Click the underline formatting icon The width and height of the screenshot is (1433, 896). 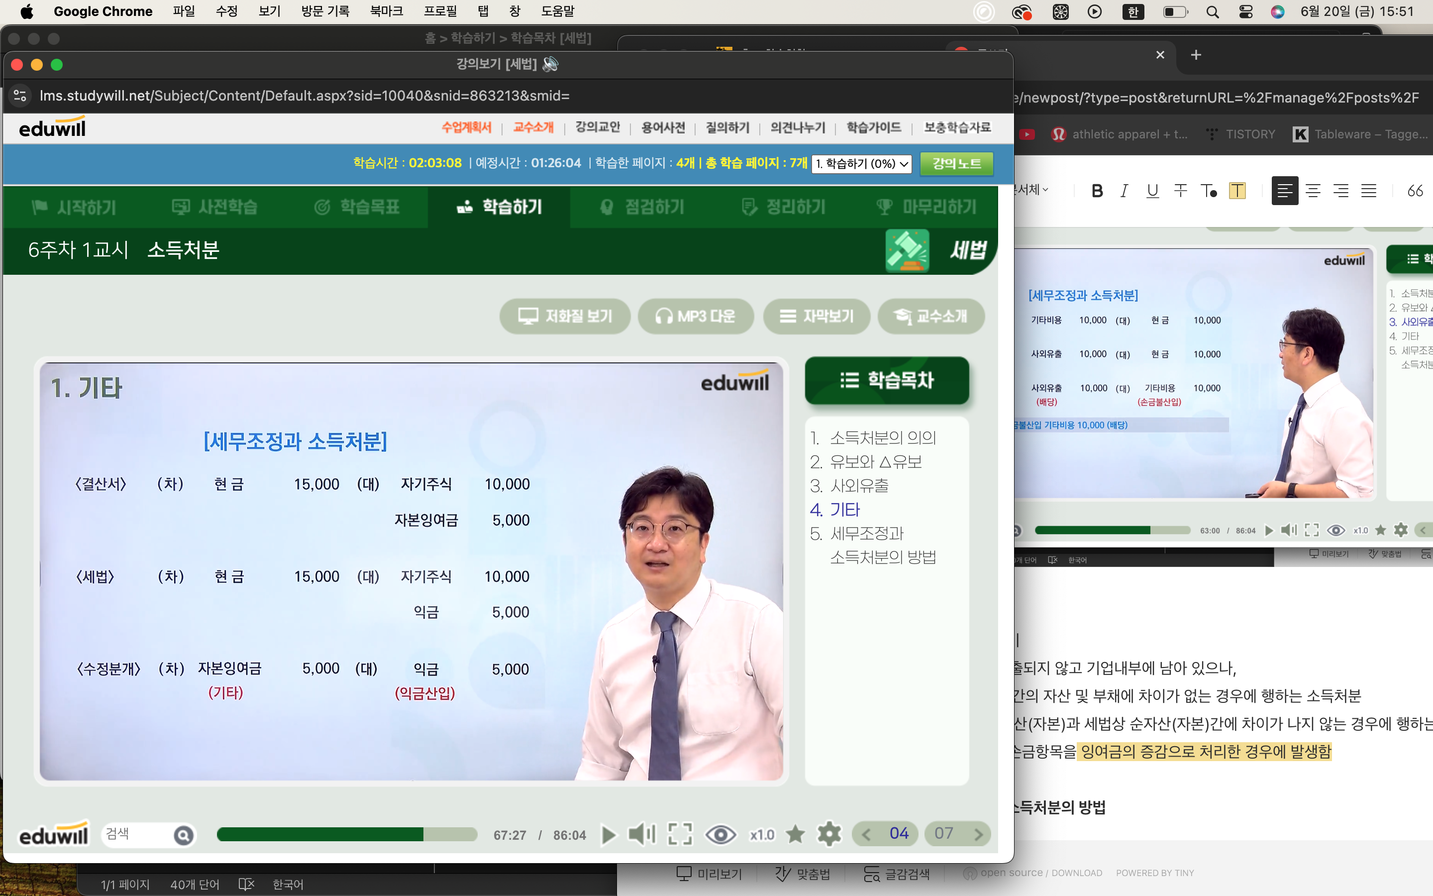1152,191
